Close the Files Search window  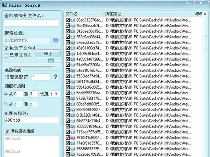point(201,3)
